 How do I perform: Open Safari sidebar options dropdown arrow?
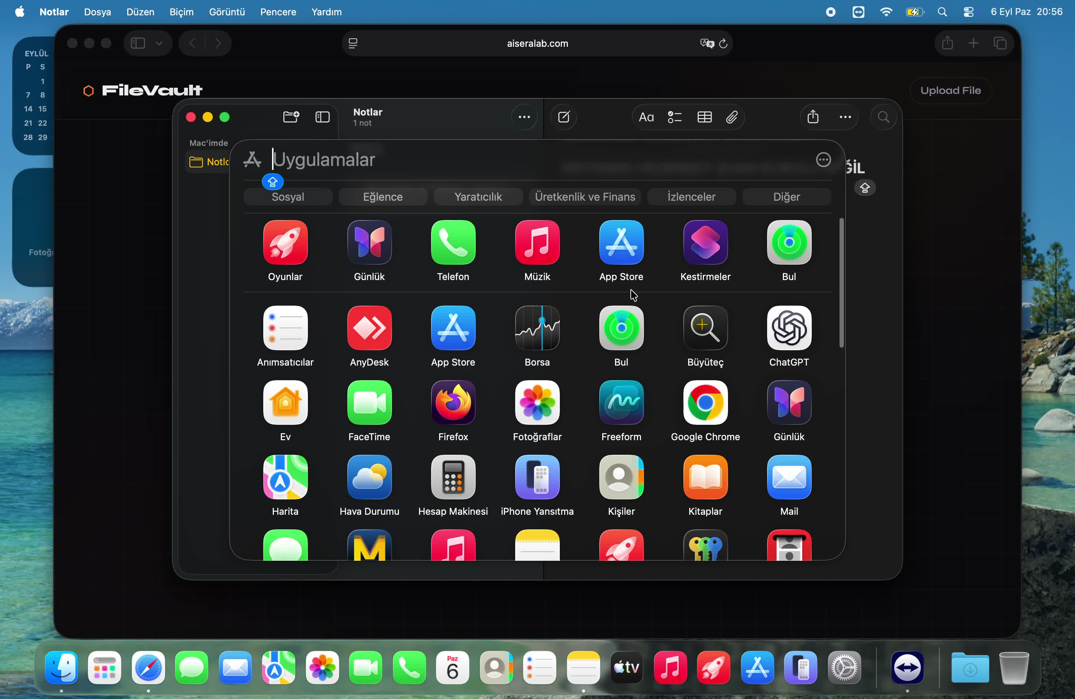[159, 44]
